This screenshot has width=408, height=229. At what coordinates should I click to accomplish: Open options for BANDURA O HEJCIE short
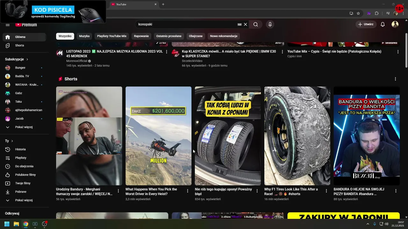(396, 191)
